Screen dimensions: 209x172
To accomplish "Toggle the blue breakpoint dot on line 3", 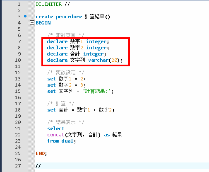I will [x=25, y=16].
